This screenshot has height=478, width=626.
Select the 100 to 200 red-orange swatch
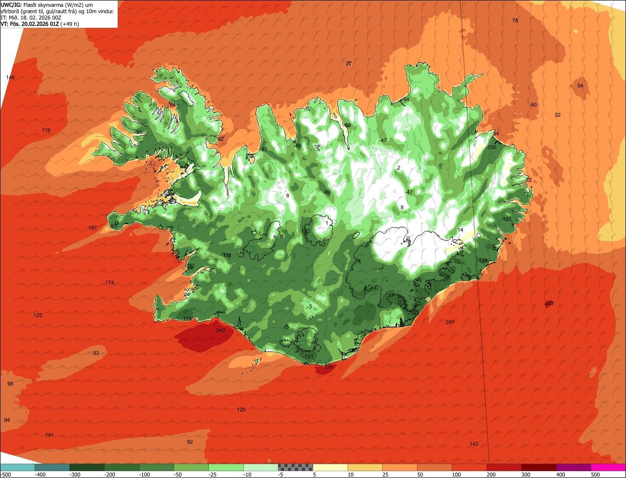pos(469,467)
